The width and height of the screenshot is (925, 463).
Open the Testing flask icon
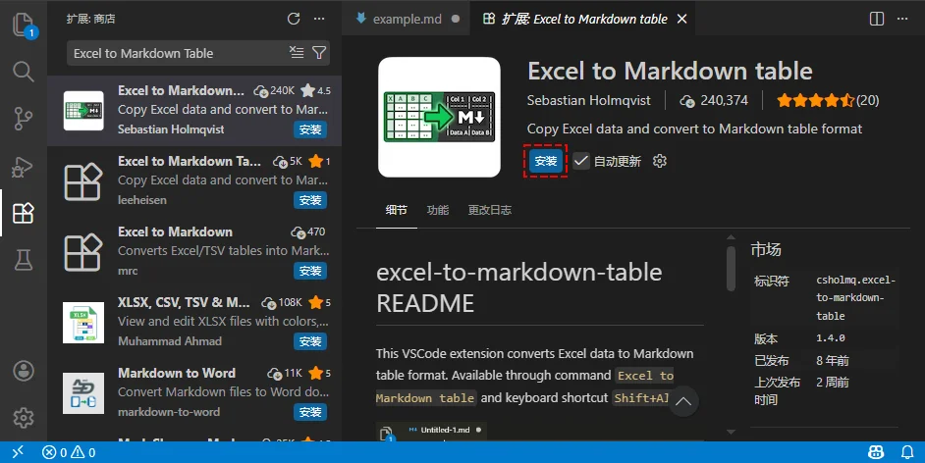point(24,260)
